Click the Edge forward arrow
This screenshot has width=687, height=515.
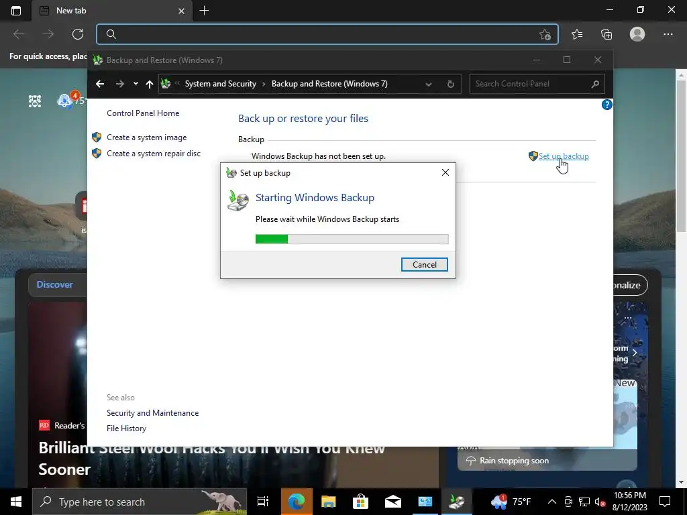48,34
